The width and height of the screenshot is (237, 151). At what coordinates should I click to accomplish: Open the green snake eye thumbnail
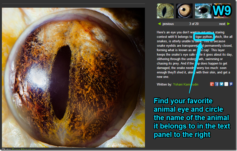pos(165,11)
